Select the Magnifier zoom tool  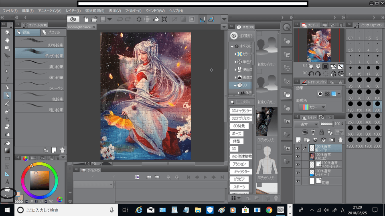tap(7, 32)
